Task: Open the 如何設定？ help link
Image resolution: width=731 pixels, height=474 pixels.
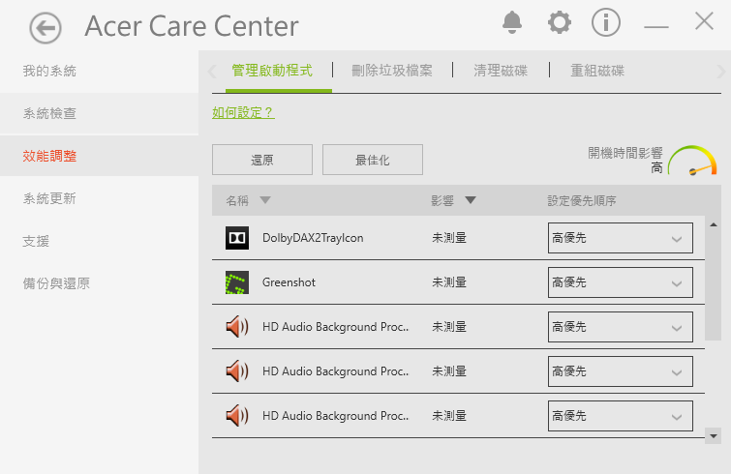Action: point(243,113)
